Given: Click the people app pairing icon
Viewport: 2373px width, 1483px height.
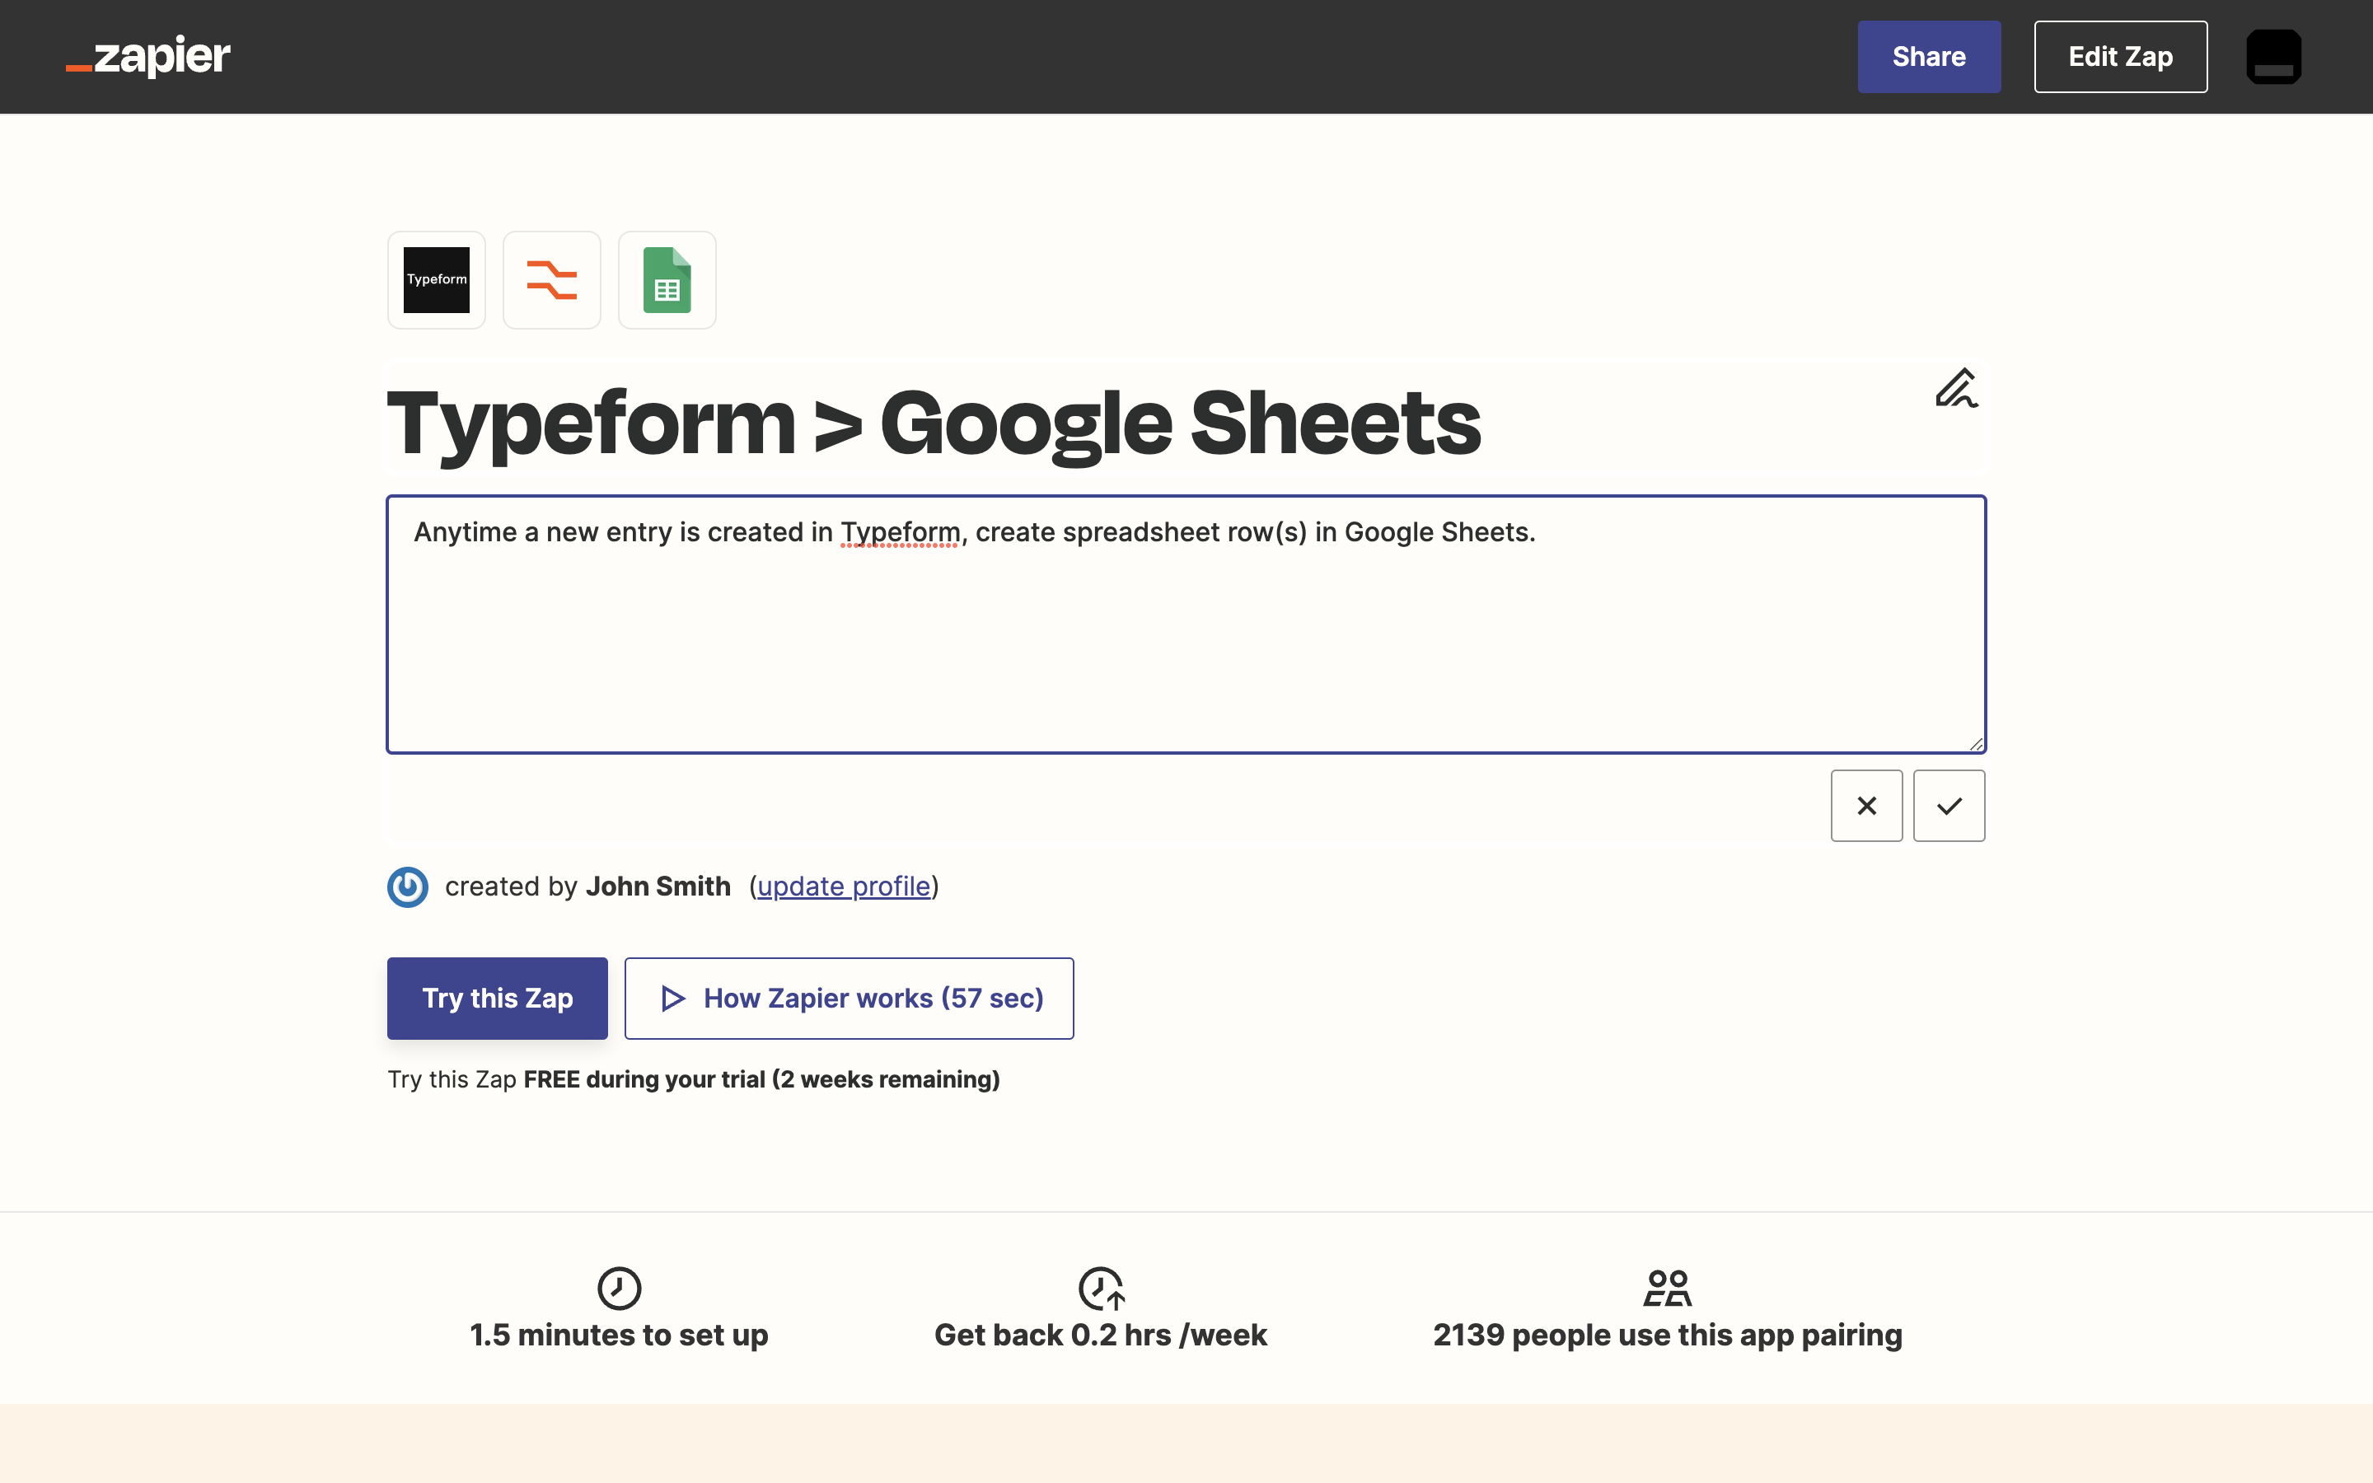Looking at the screenshot, I should point(1667,1288).
